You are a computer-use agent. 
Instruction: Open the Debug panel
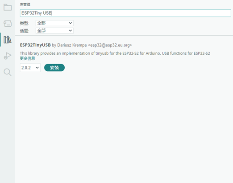(x=8, y=56)
